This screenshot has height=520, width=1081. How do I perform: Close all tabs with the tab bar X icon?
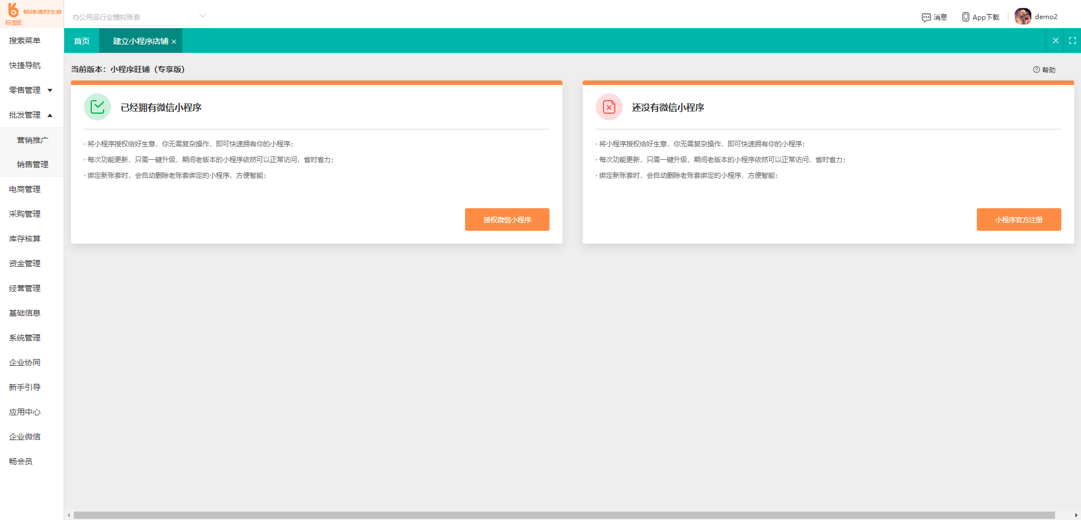(x=1056, y=41)
